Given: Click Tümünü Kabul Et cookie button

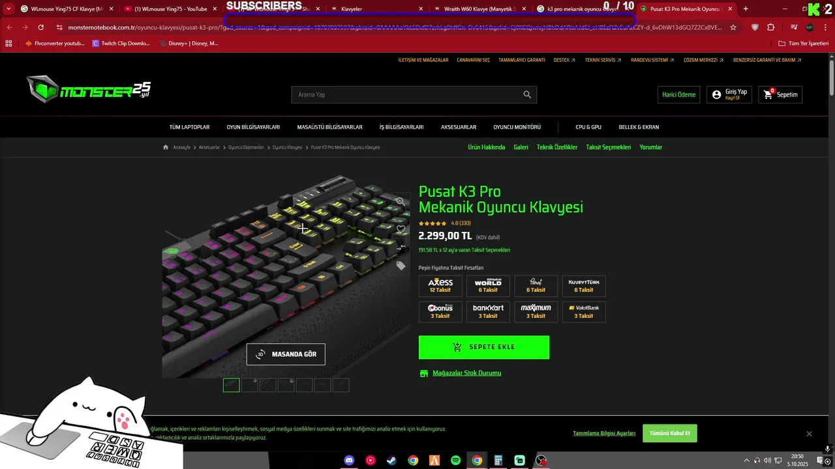Looking at the screenshot, I should click(x=669, y=433).
